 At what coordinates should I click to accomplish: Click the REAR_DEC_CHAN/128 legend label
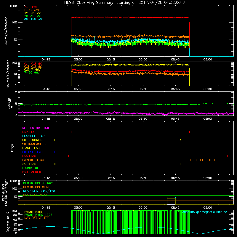point(39,191)
